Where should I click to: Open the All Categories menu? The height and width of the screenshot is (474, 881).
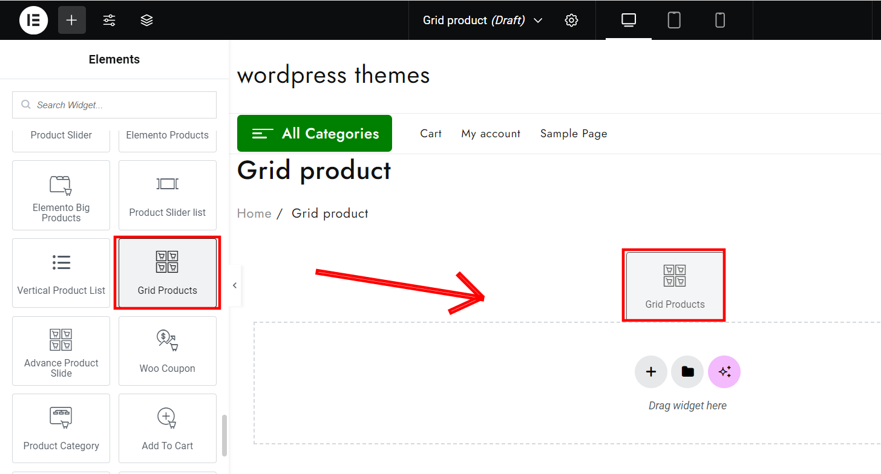coord(315,134)
